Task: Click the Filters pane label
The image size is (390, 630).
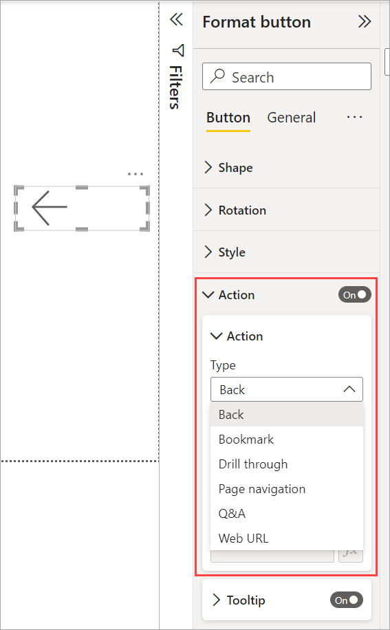Action: click(176, 87)
